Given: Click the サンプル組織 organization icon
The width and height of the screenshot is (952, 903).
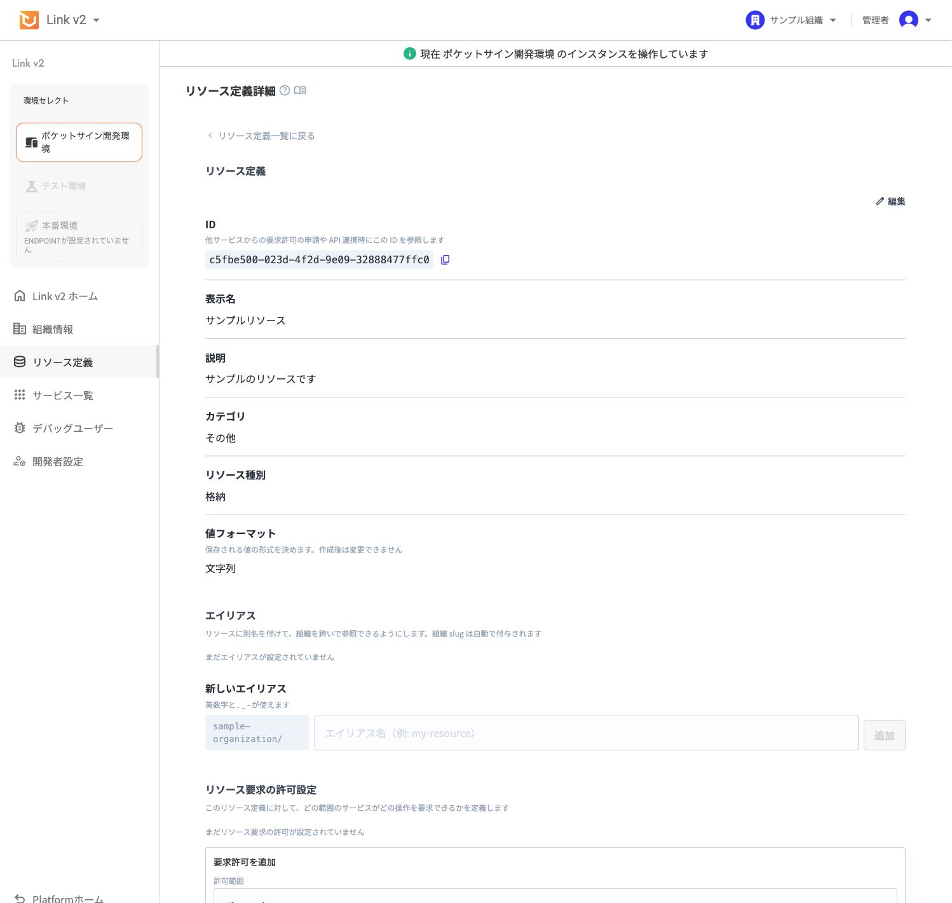Looking at the screenshot, I should point(754,20).
